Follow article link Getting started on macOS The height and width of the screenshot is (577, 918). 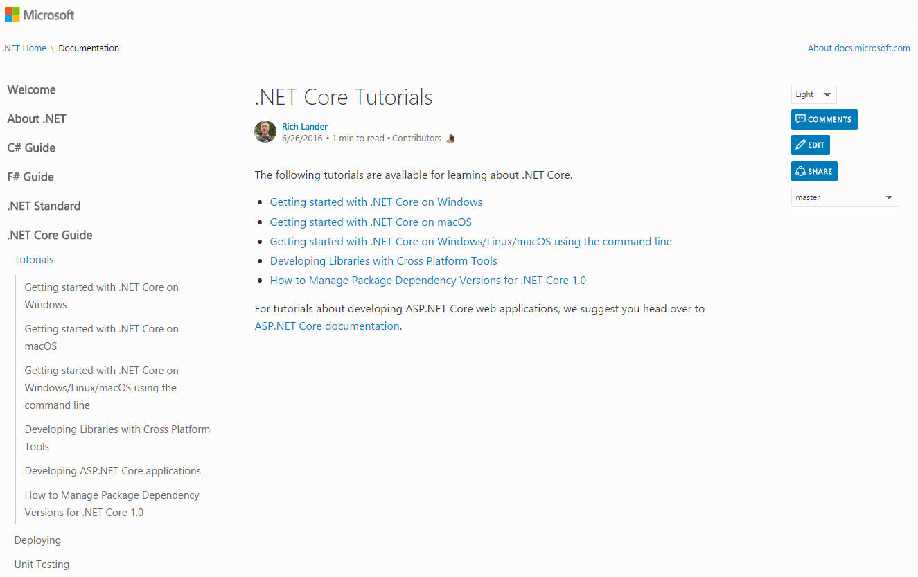(x=371, y=222)
